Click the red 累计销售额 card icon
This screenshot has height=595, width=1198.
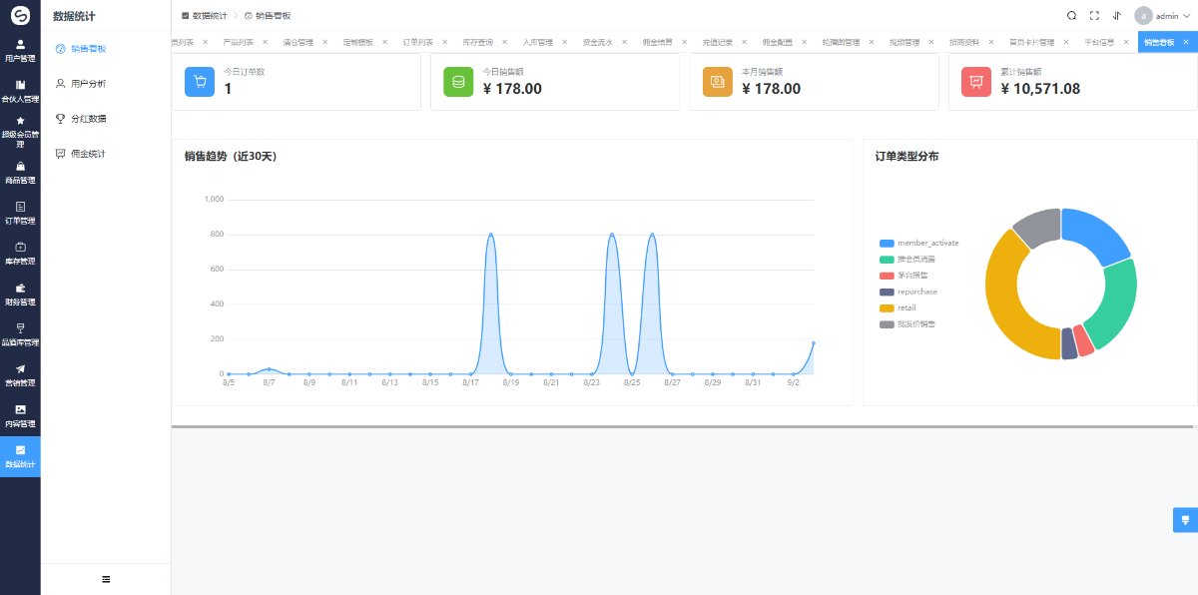pos(976,82)
